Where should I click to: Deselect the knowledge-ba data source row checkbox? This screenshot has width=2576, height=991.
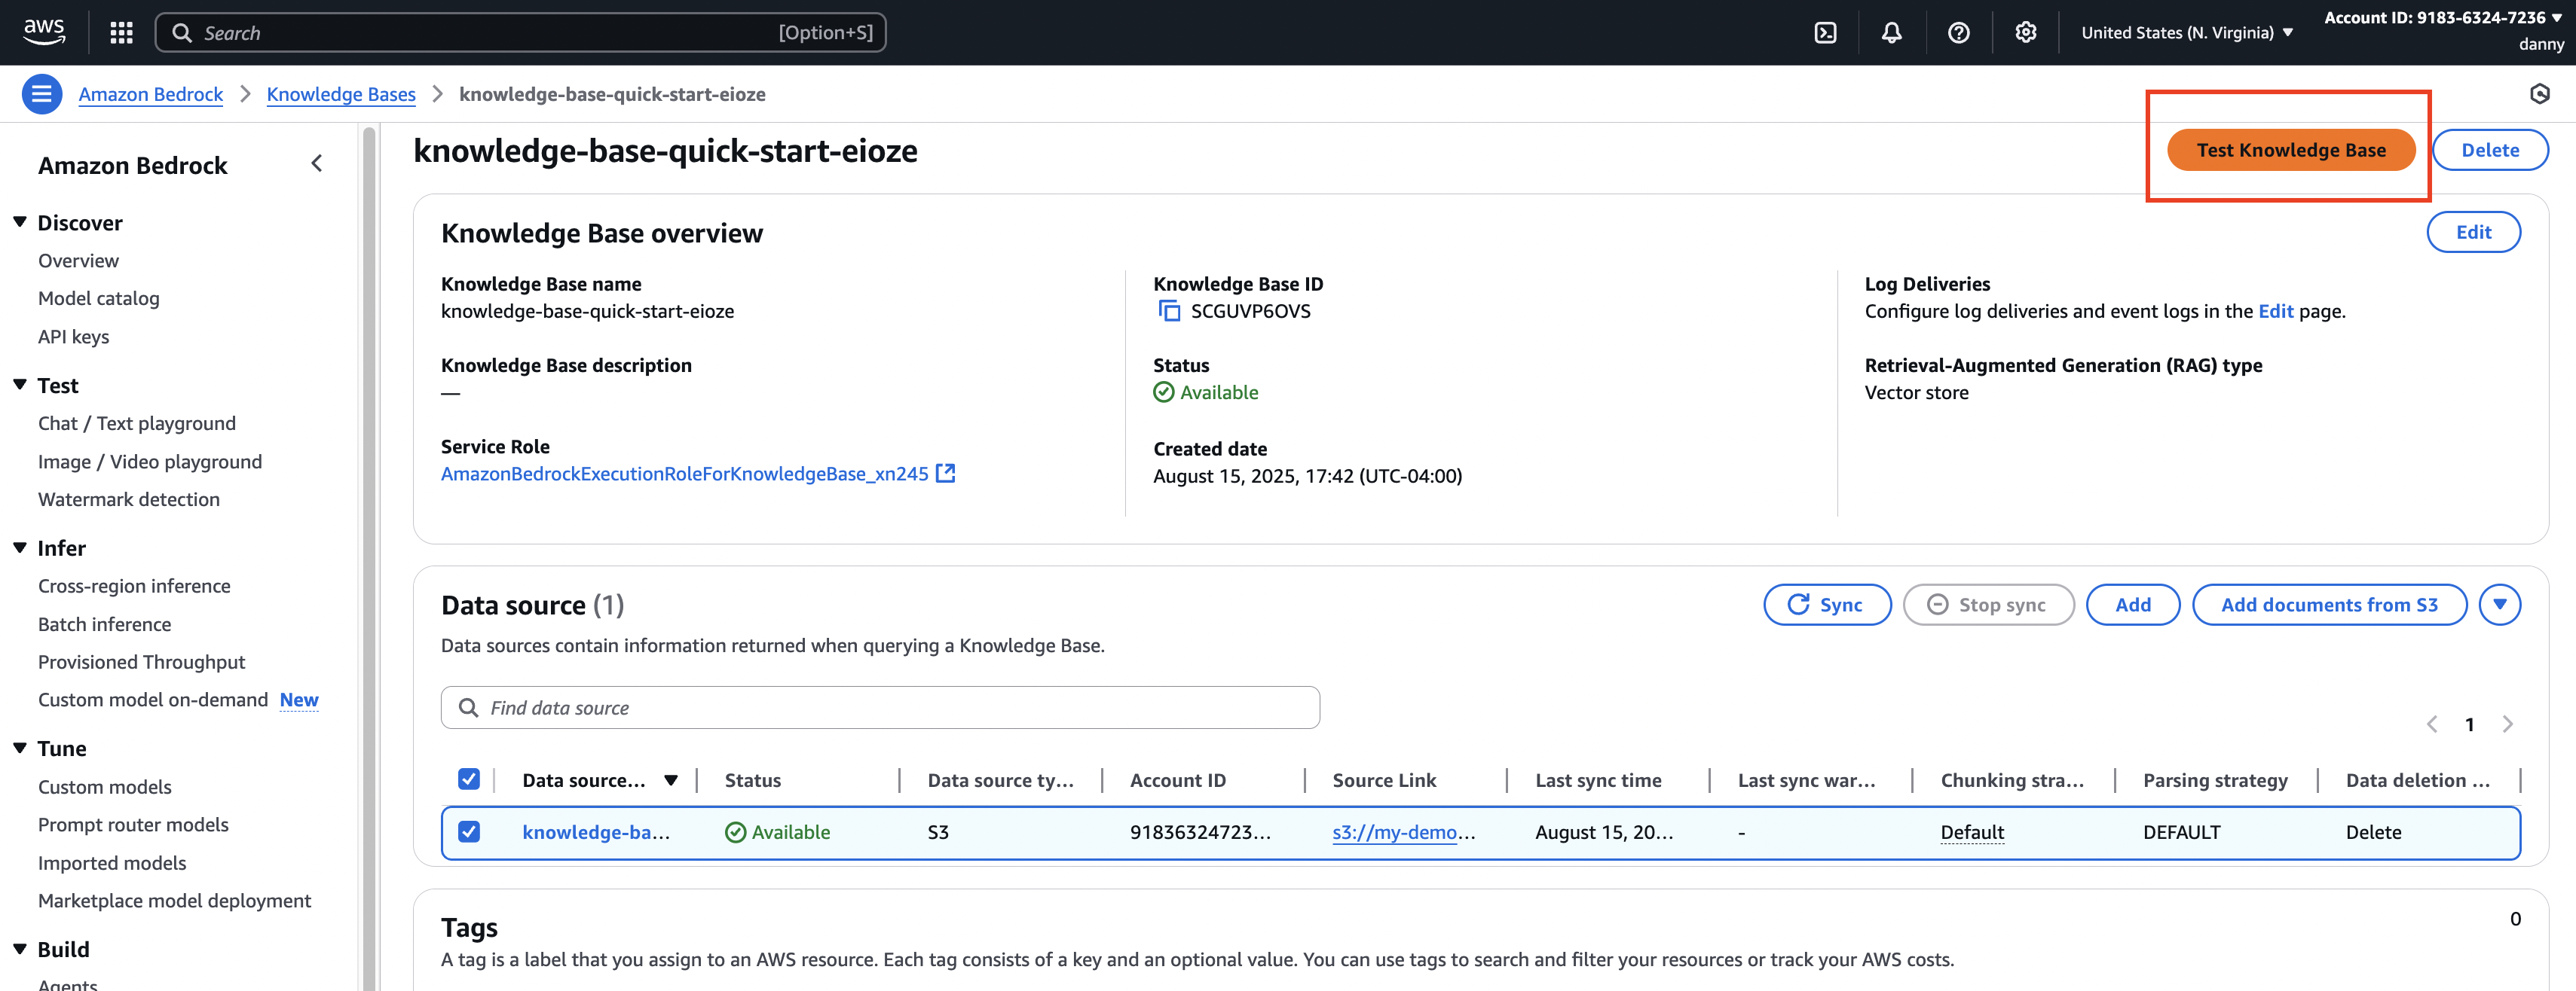coord(468,831)
